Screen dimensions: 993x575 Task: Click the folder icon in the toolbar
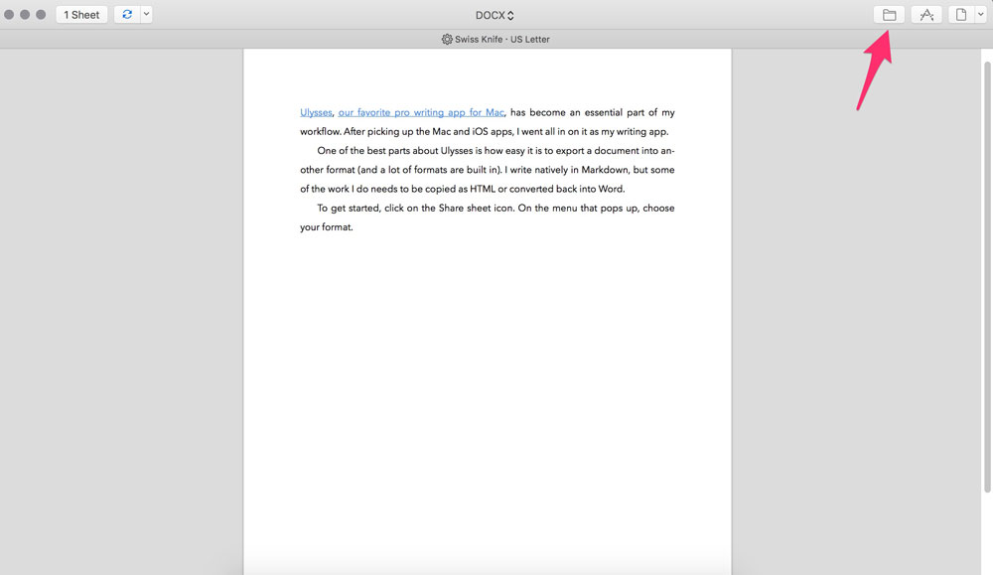coord(889,15)
